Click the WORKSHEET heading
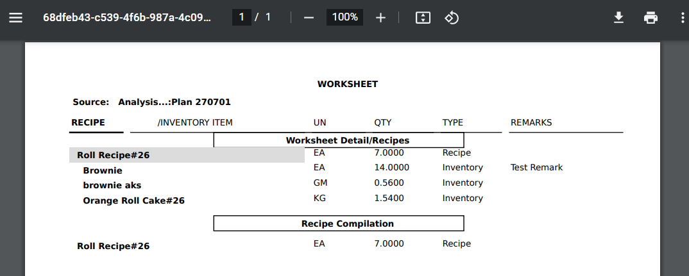Screen dimensions: 689x276 click(x=348, y=85)
